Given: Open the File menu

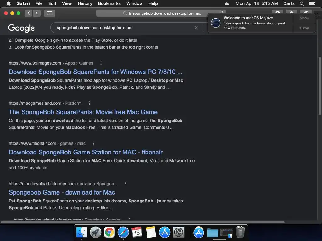Looking at the screenshot, I should [39, 3].
